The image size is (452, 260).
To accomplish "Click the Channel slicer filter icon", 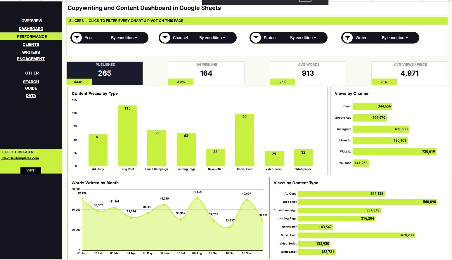I will tap(165, 38).
